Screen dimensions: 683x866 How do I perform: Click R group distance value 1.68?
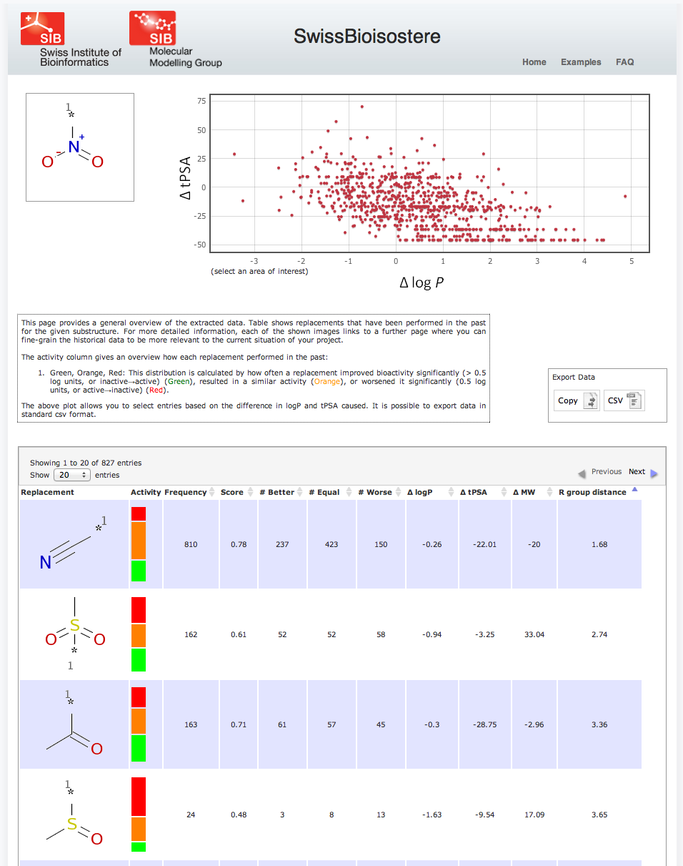599,544
